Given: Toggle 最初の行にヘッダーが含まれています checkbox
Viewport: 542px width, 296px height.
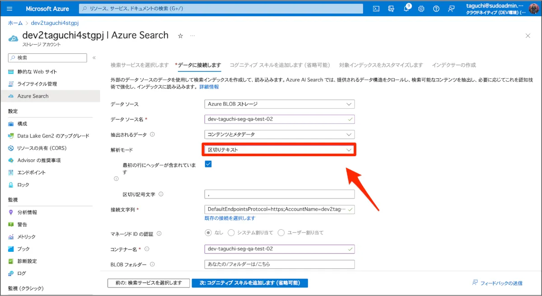Looking at the screenshot, I should click(208, 164).
